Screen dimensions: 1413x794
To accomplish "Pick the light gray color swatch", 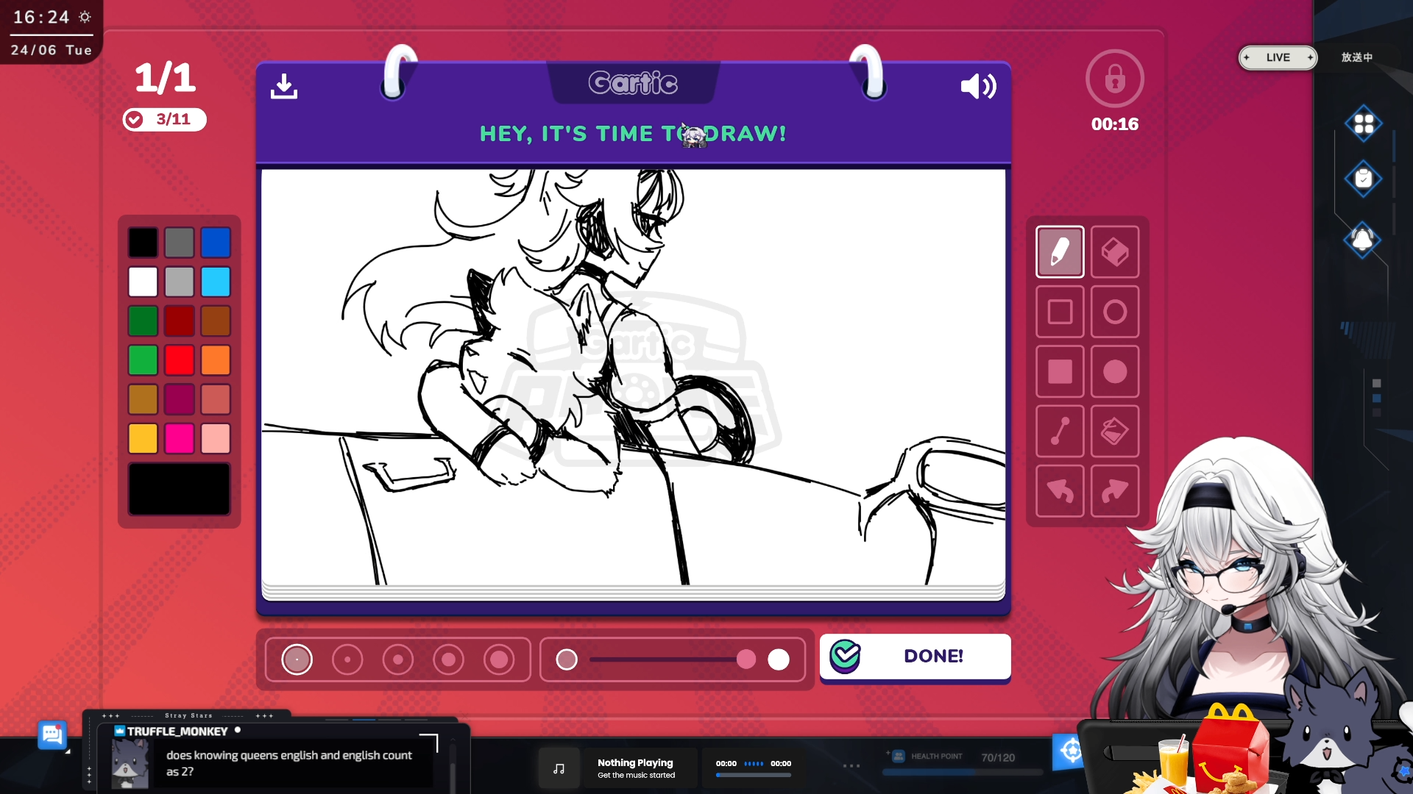I will 180,282.
